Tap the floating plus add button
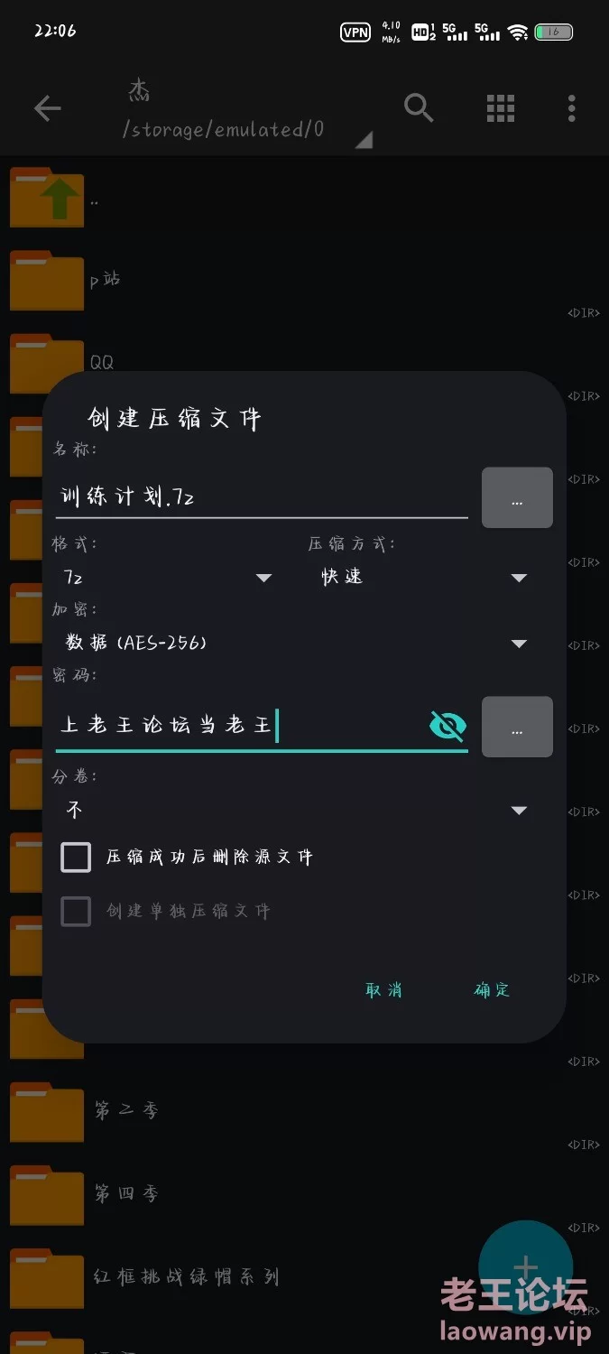Screen dimensions: 609x1354 click(526, 1267)
